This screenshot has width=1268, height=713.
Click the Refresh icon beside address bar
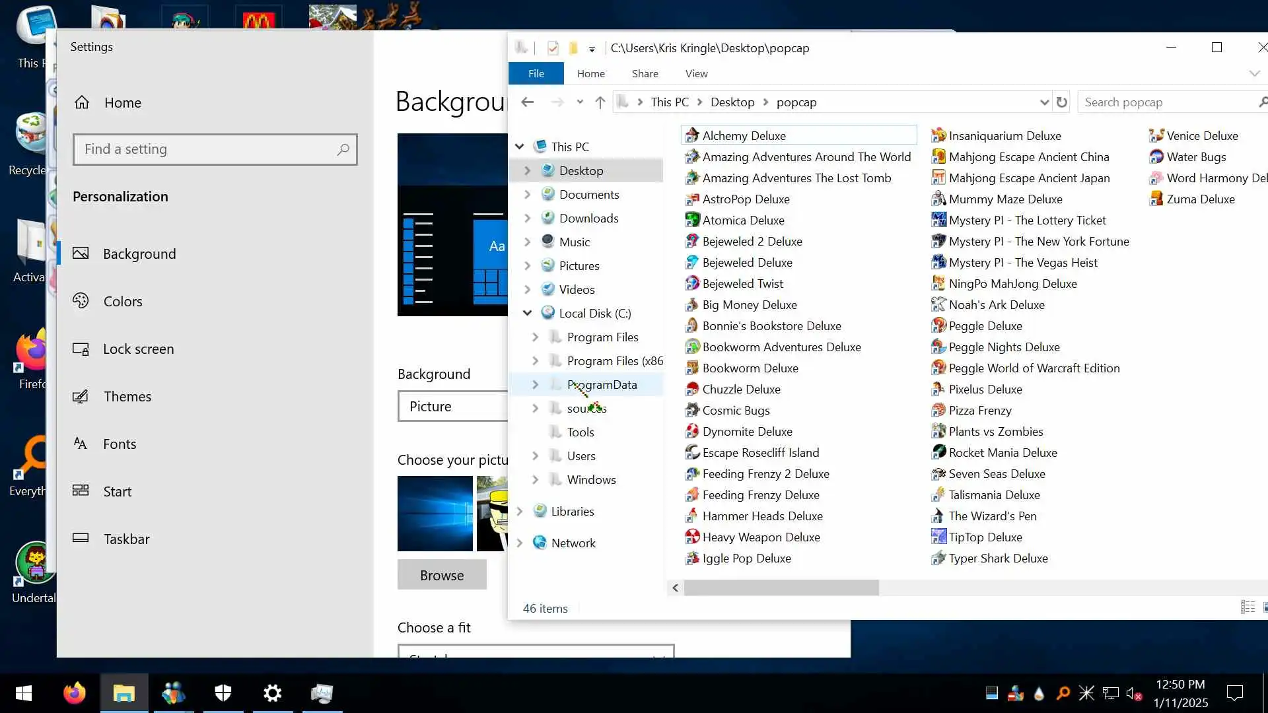click(1061, 102)
